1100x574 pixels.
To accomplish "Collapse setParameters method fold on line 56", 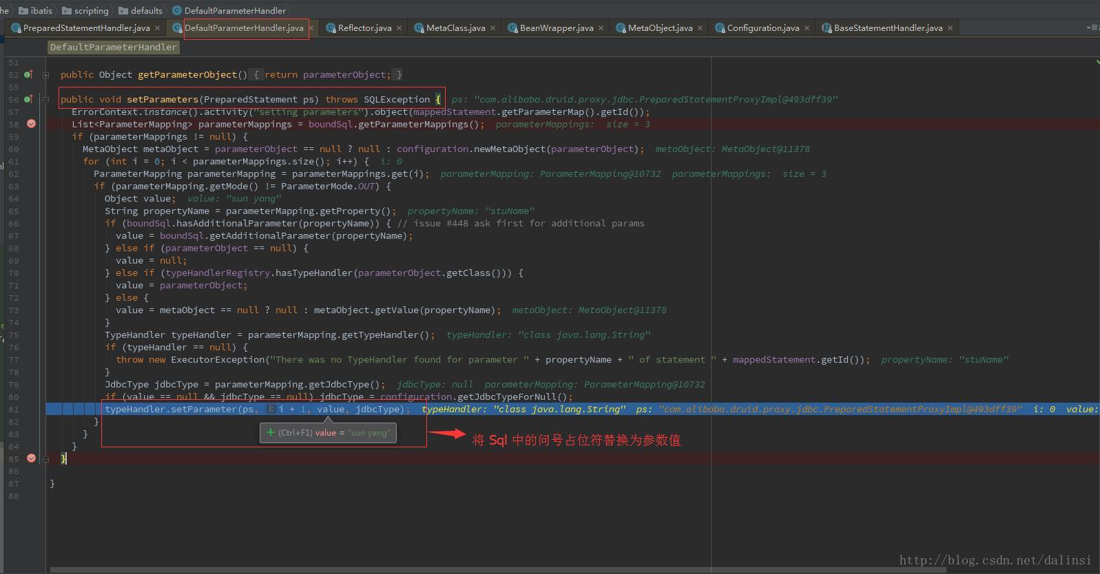I will pos(45,100).
